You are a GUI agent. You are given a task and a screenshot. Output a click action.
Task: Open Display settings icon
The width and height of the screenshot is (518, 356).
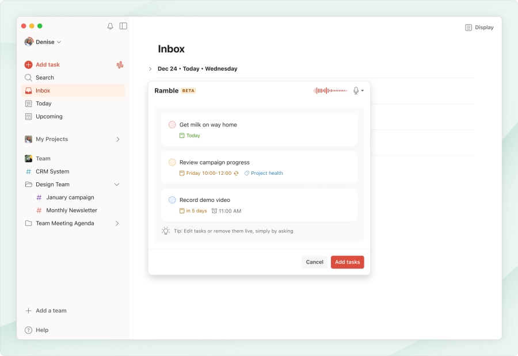point(469,28)
